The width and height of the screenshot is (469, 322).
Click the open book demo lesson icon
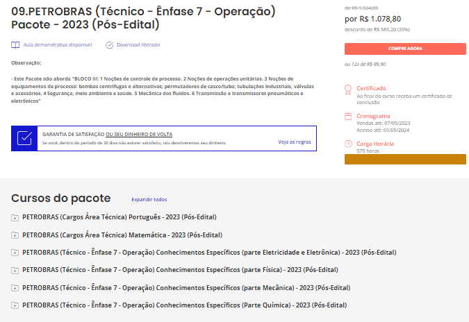15,45
